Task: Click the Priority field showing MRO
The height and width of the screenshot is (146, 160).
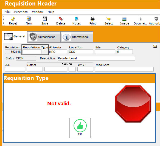Action: pyautogui.click(x=58, y=52)
